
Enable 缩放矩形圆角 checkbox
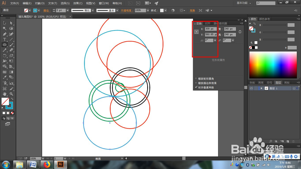[196, 79]
